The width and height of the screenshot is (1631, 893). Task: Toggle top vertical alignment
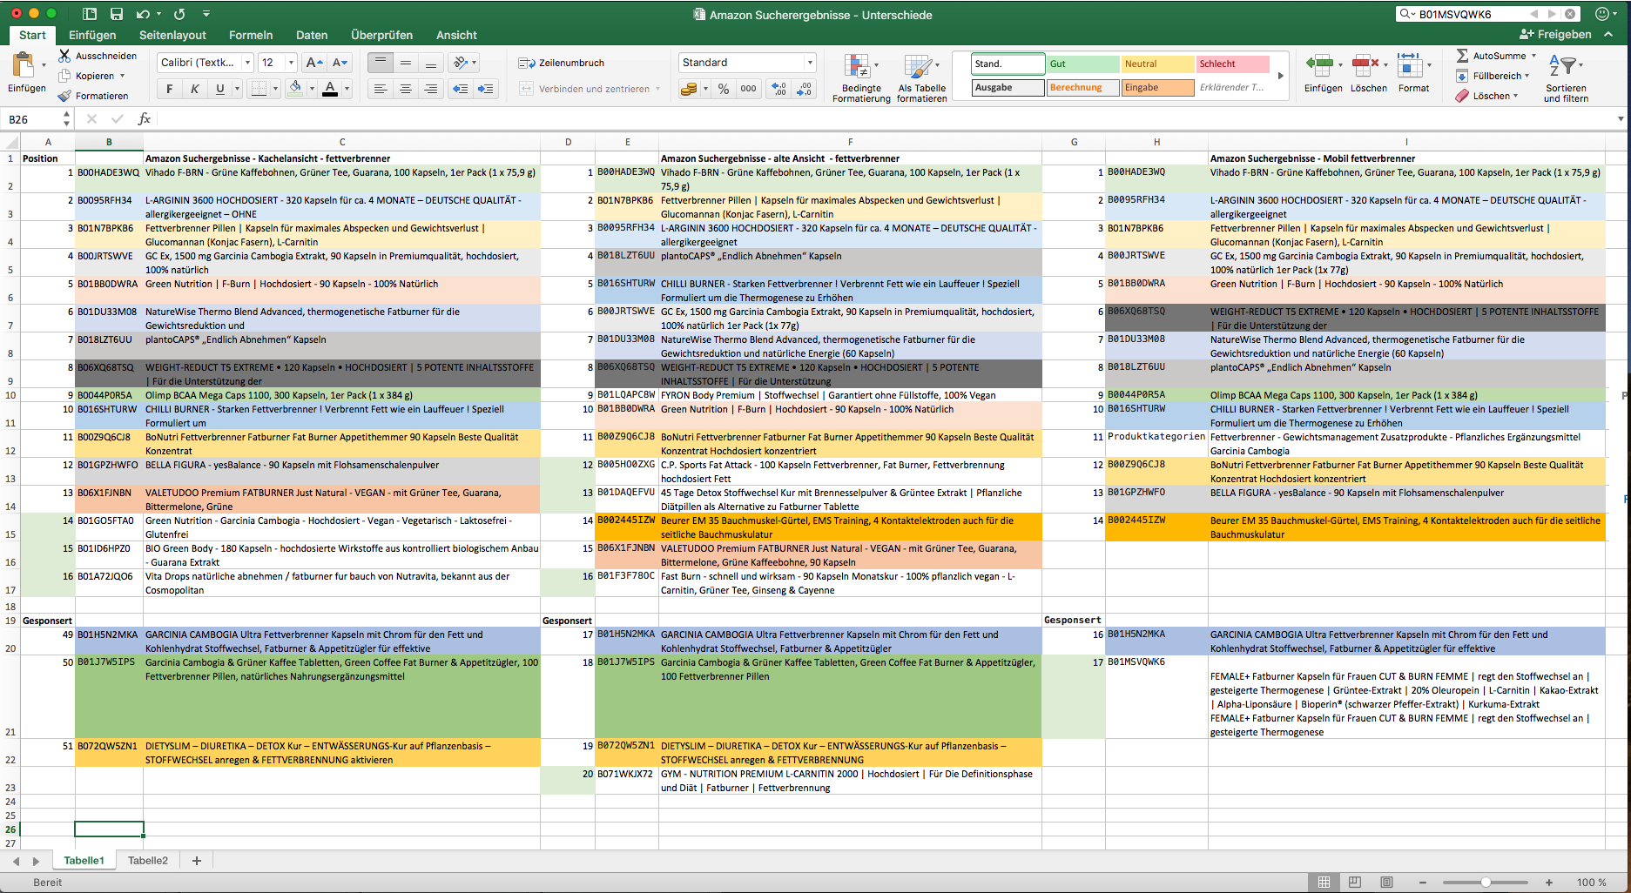[x=380, y=63]
